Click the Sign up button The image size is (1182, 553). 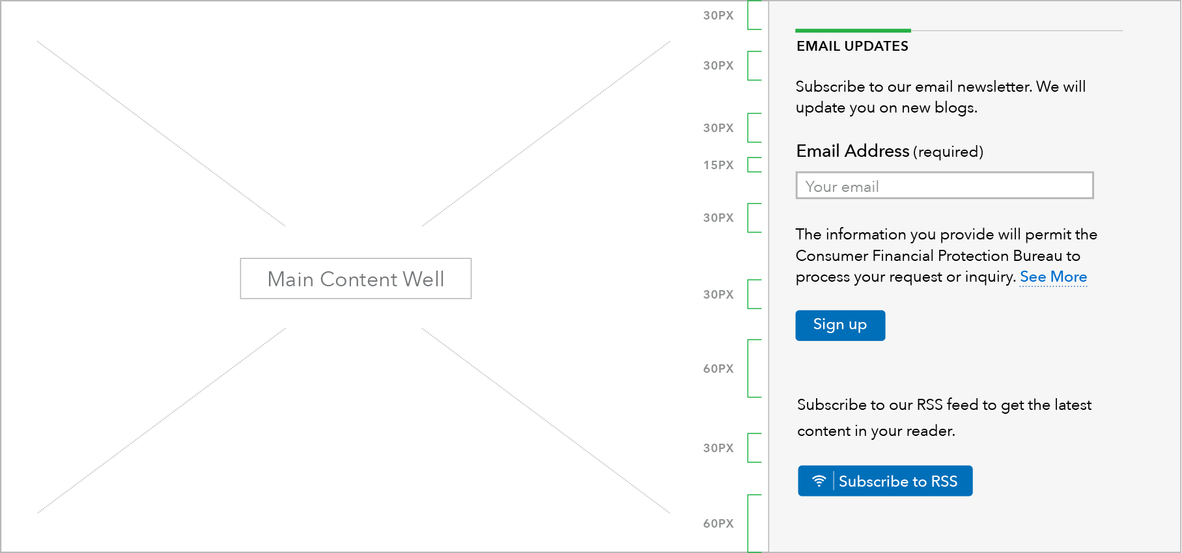tap(840, 325)
